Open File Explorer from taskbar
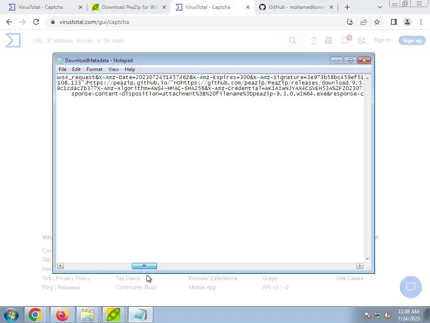The width and height of the screenshot is (430, 323). (87, 315)
